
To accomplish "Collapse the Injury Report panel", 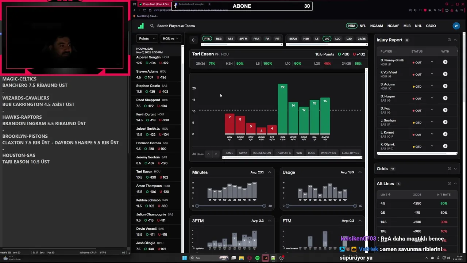I will [455, 40].
